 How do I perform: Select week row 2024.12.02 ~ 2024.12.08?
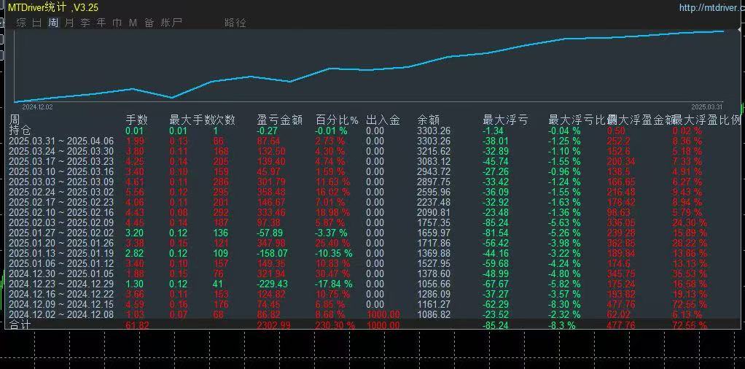click(x=62, y=315)
